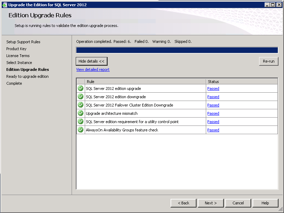The height and width of the screenshot is (213, 284).
Task: Click the 'Failed 0.' summary text
Action: tap(141, 41)
